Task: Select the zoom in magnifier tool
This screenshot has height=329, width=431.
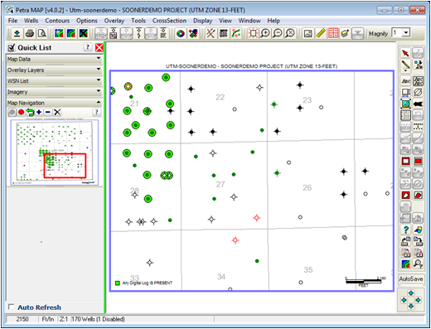Action: (x=265, y=33)
